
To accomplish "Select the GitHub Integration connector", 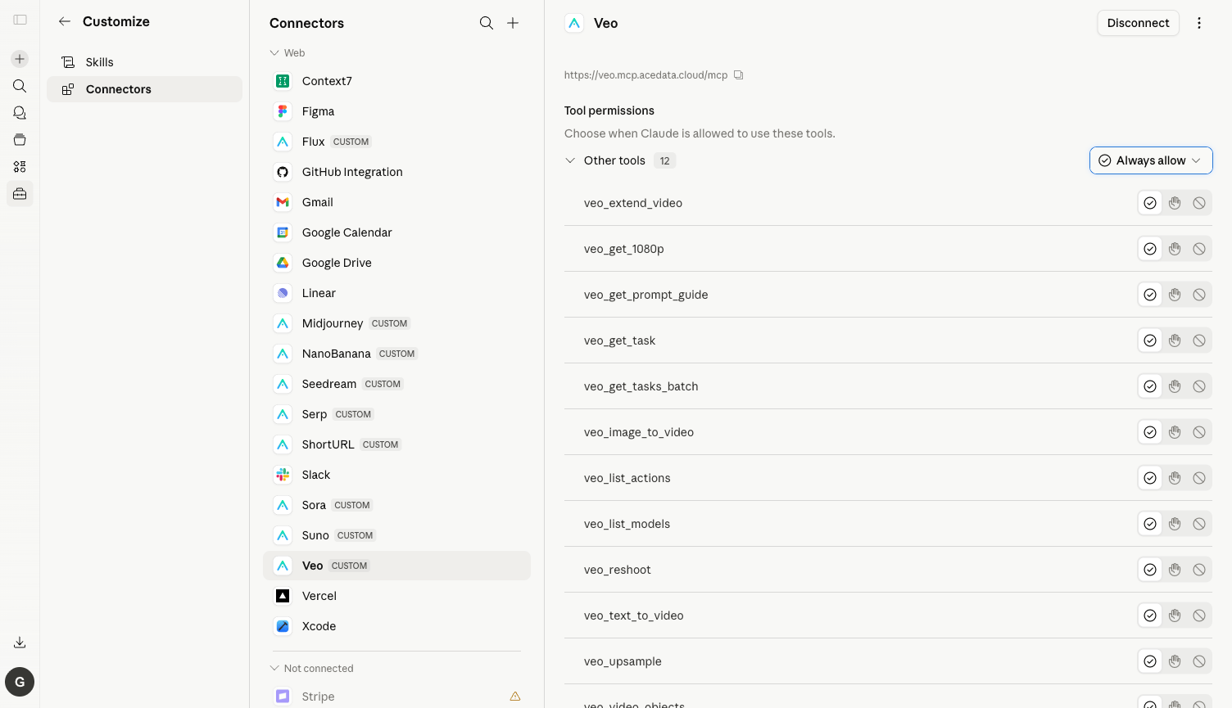I will coord(396,172).
